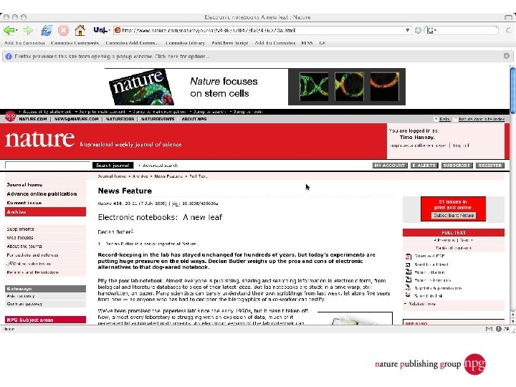Viewport: 516px width, 387px height.
Task: Open NATUREJOBS in the nav bar
Action: (x=120, y=119)
